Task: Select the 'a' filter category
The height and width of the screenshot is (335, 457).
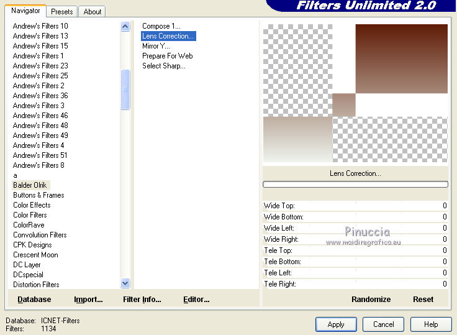Action: coord(15,175)
